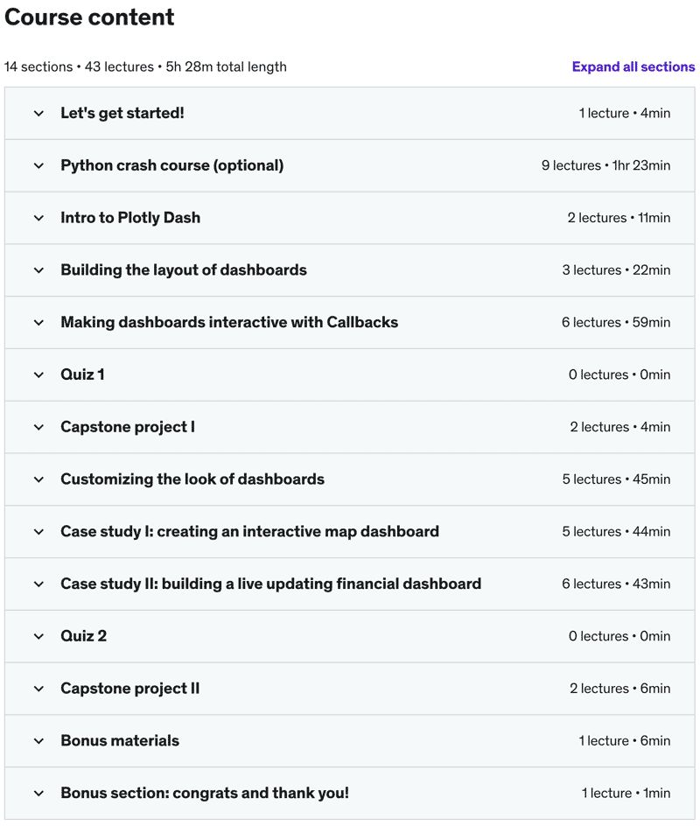
Task: Expand Bonus materials chevron icon
Action: pos(39,740)
